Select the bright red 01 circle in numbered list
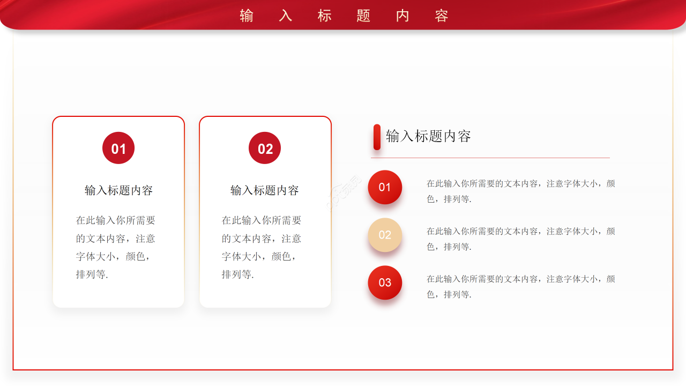This screenshot has width=686, height=386. (x=385, y=187)
